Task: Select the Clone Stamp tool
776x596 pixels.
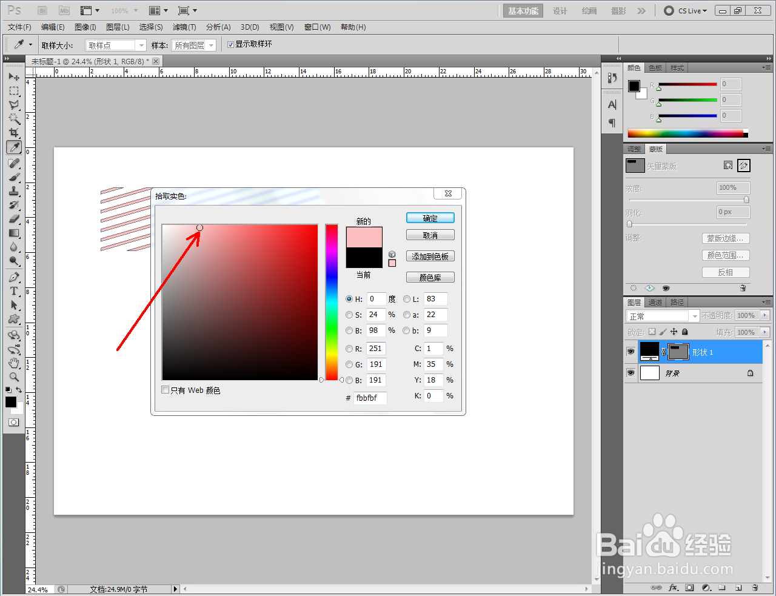Action: (x=14, y=191)
